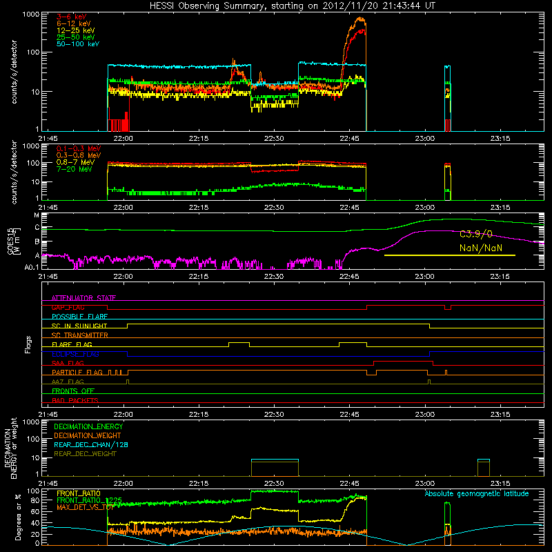Viewport: 552px width, 552px height.
Task: Click the REAR_DEC_CHAN/128 legend label
Action: (91, 444)
